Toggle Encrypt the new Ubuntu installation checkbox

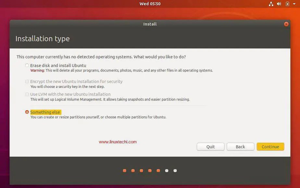click(x=27, y=82)
